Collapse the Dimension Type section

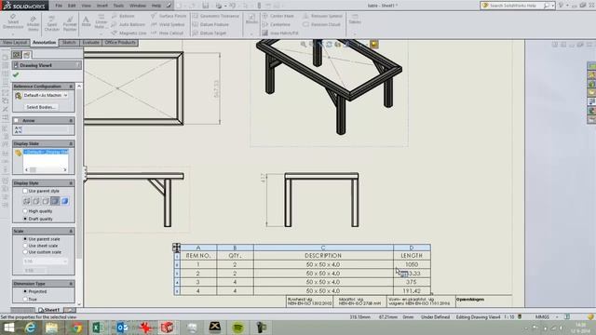coord(71,284)
